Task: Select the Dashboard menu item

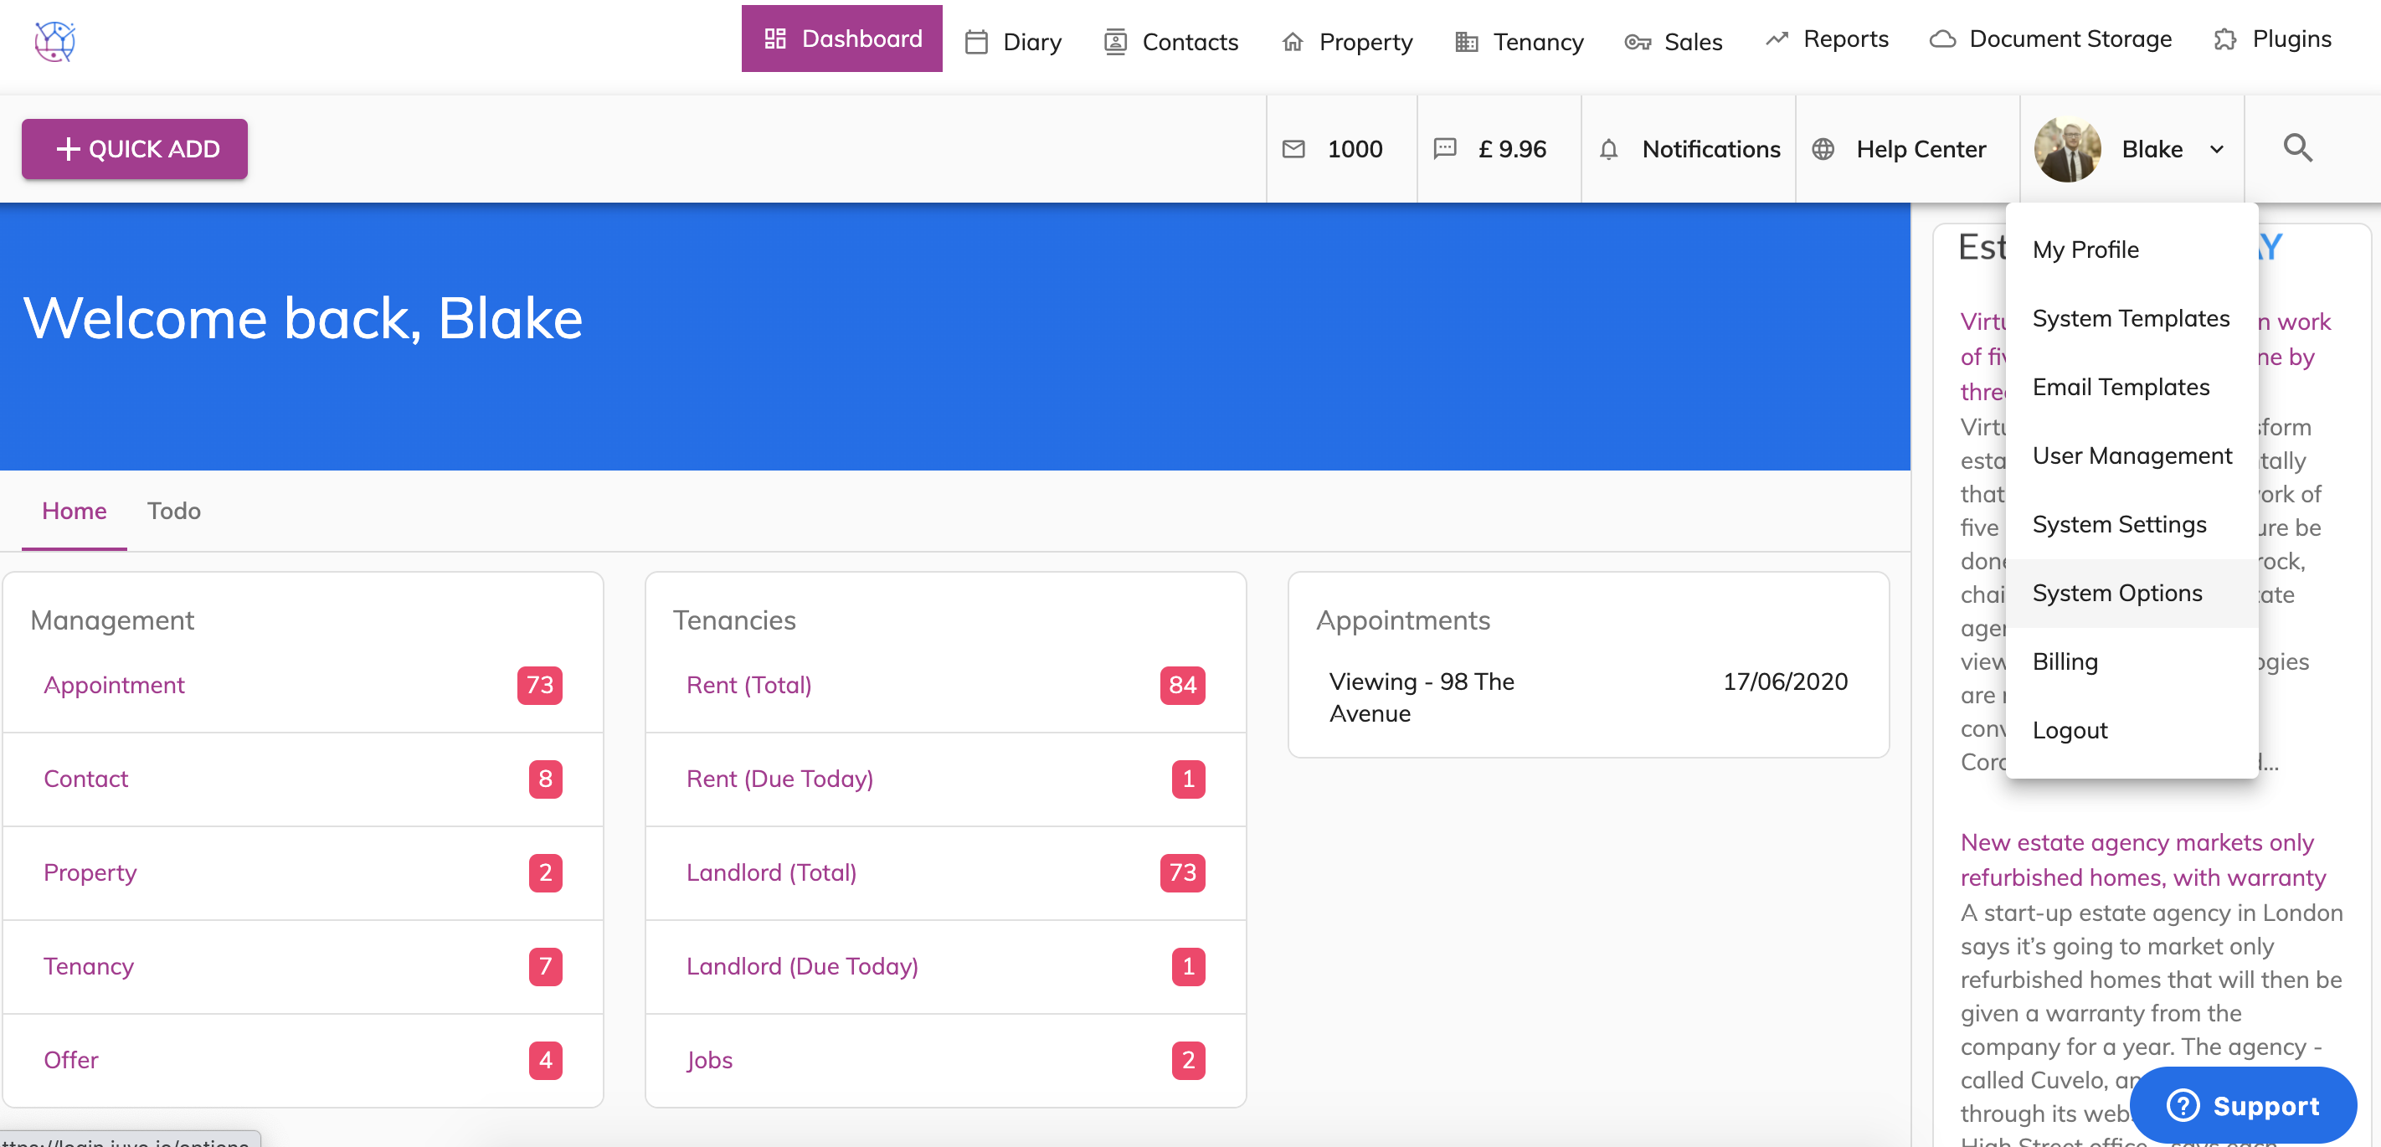Action: click(x=841, y=38)
